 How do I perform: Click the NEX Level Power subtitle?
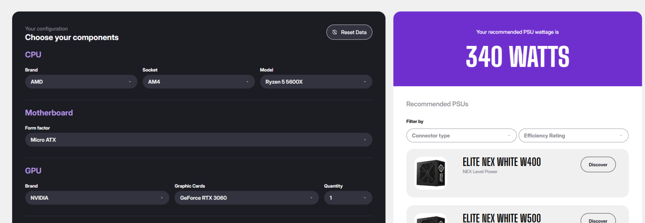pos(480,171)
